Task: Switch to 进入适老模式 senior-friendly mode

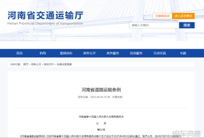Action: pyautogui.click(x=183, y=16)
